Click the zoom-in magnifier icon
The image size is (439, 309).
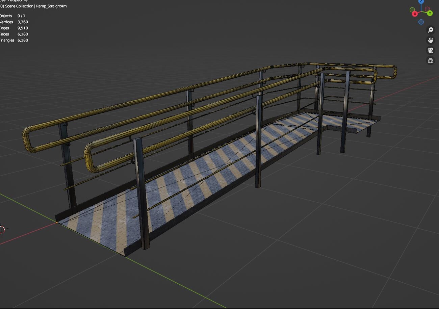pyautogui.click(x=431, y=30)
